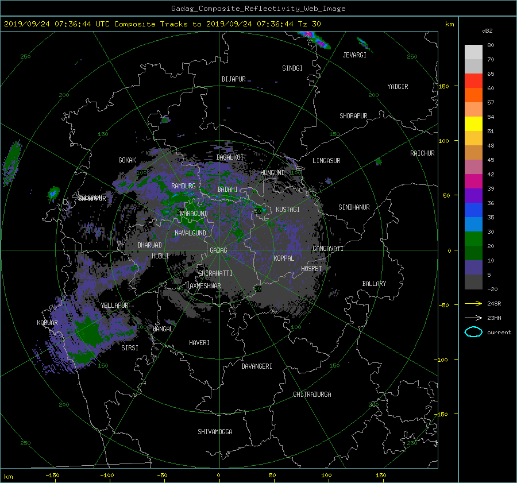Click the HUNGUND city label
This screenshot has width=517, height=483.
272,173
